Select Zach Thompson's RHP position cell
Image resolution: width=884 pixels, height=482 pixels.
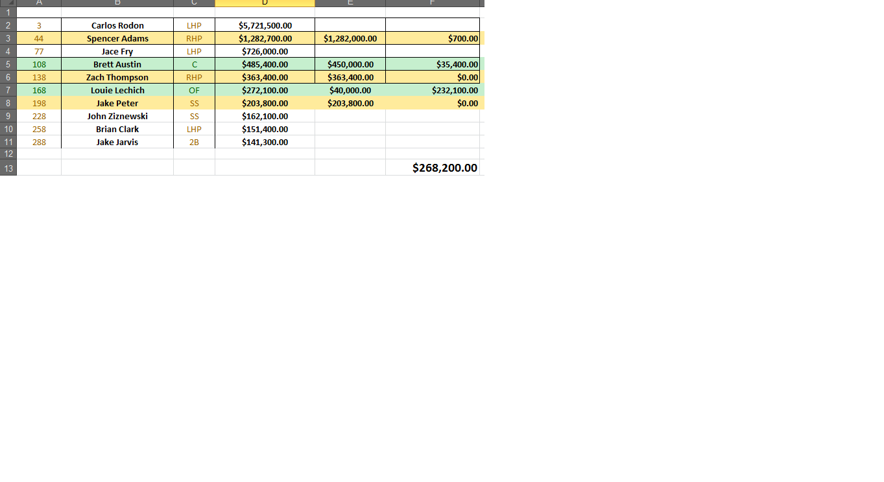(194, 77)
